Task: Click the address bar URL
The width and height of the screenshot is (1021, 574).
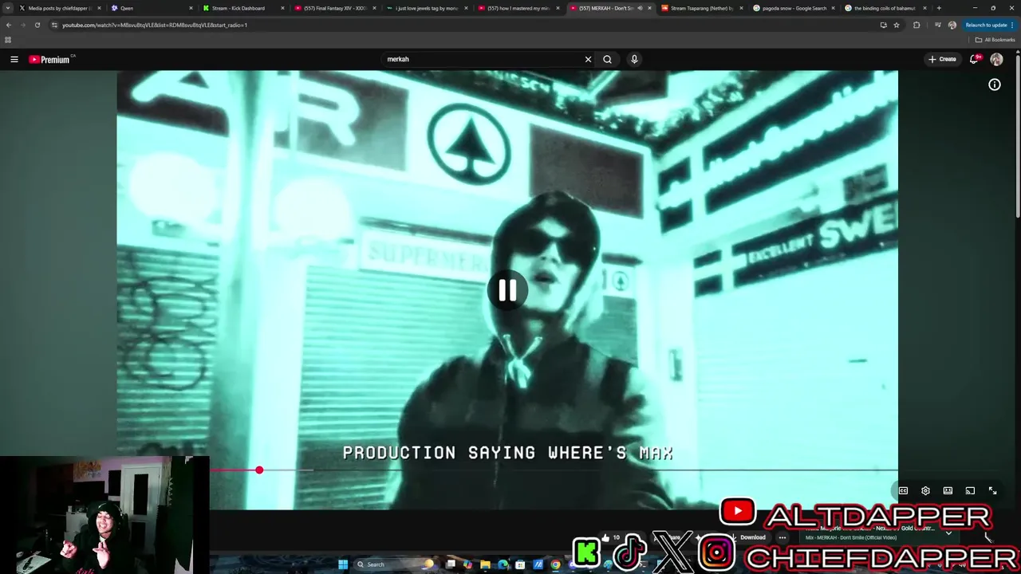Action: pyautogui.click(x=155, y=25)
